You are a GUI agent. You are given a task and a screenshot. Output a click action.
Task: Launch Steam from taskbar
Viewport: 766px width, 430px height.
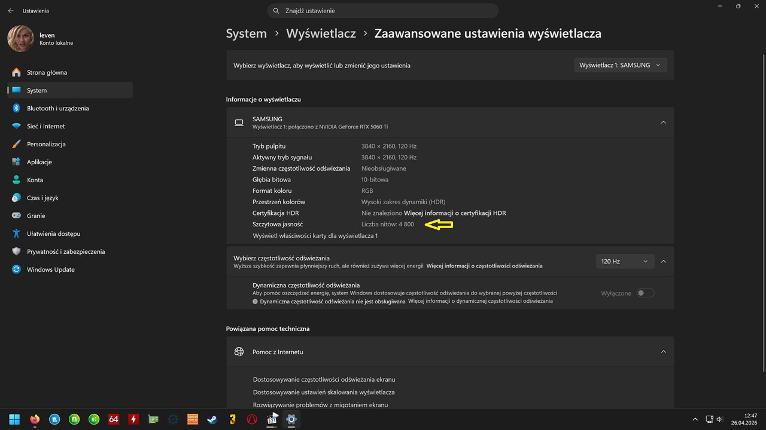[x=212, y=419]
